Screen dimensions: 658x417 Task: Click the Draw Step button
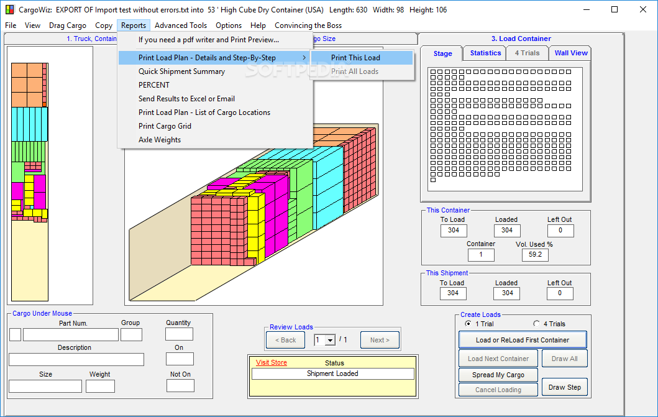coord(564,387)
